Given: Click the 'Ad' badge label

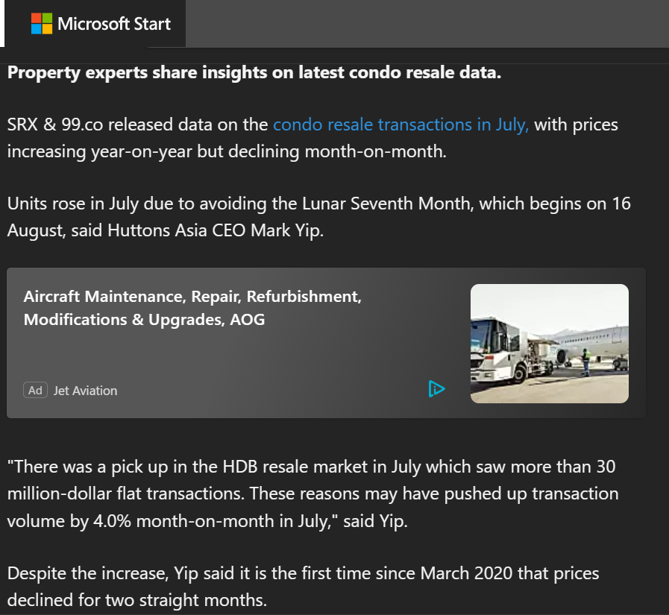Looking at the screenshot, I should 35,390.
